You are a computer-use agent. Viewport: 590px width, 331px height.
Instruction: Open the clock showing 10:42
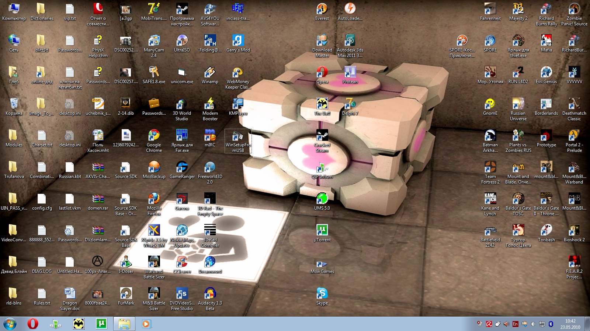coord(570,324)
